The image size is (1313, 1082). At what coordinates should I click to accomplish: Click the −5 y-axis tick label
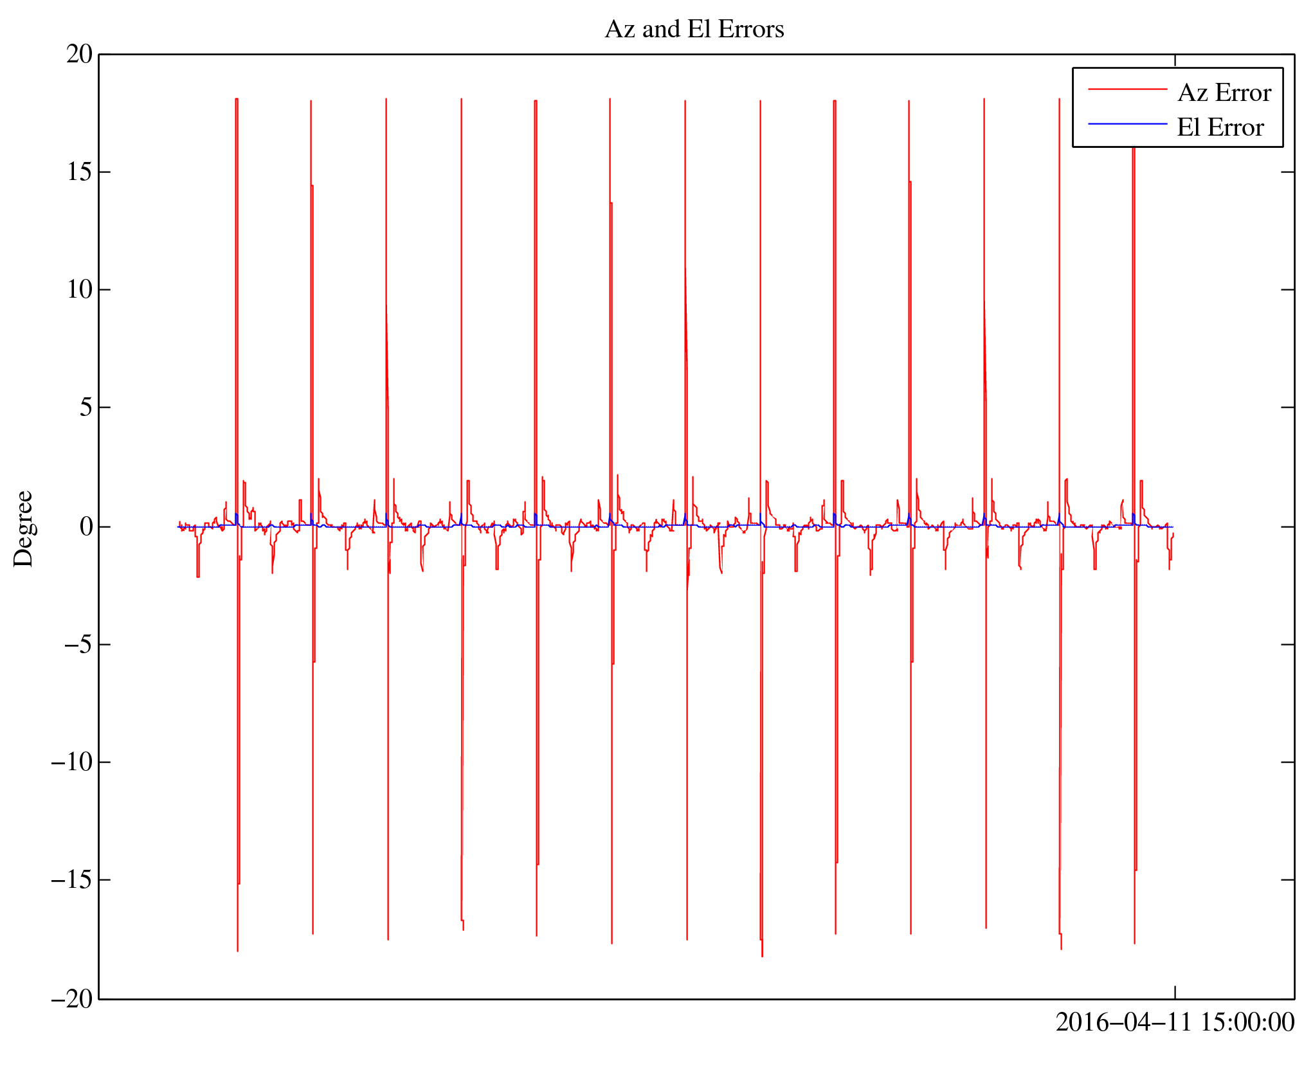click(78, 645)
